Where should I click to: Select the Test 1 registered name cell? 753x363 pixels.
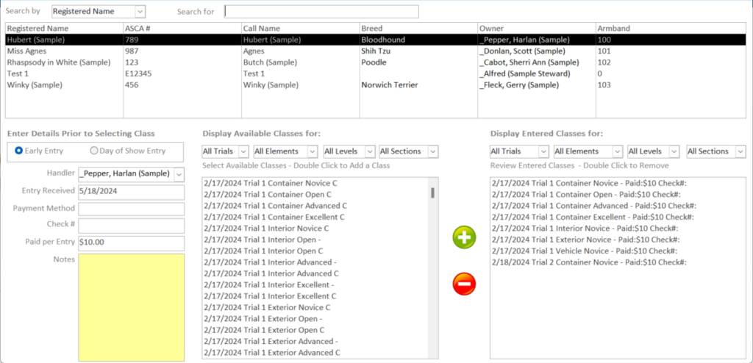(x=65, y=73)
